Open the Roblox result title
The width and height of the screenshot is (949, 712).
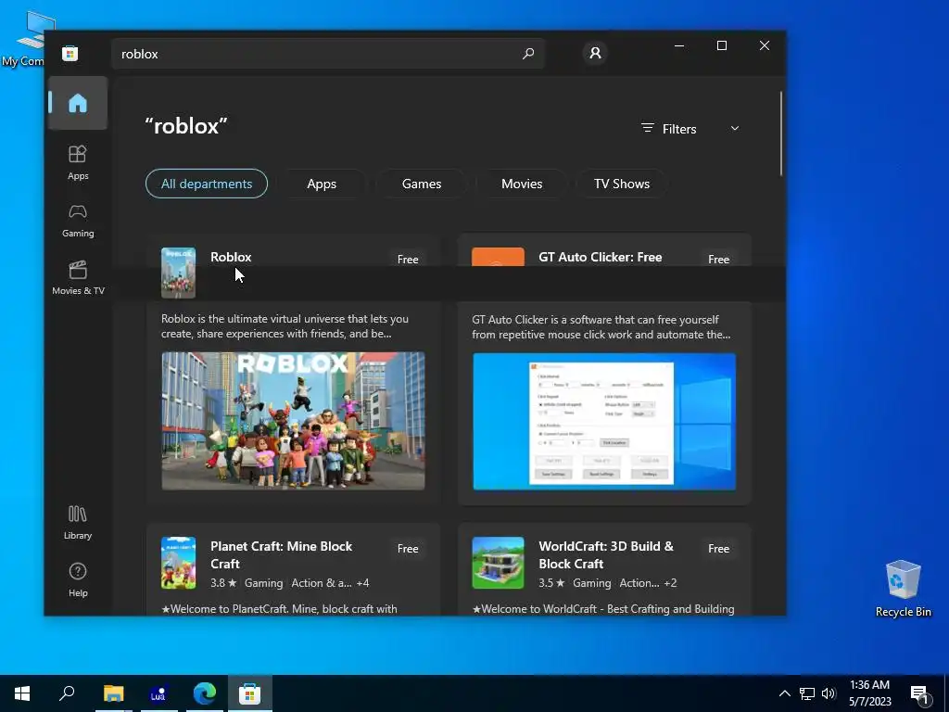tap(231, 257)
